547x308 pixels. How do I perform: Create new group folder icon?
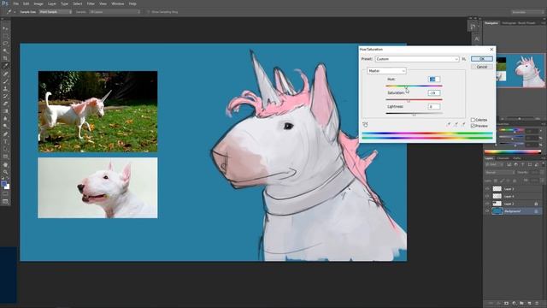522,303
